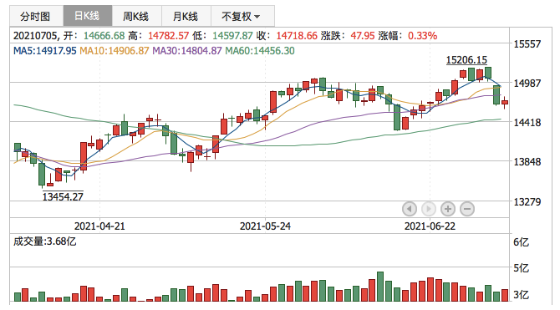
Task: Pan chart left with the left arrow icon
Action: click(410, 209)
